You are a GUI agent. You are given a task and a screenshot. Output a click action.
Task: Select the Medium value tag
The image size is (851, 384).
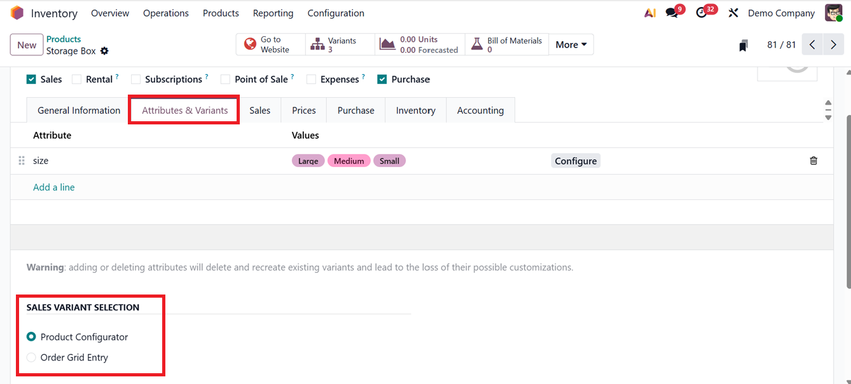[349, 161]
